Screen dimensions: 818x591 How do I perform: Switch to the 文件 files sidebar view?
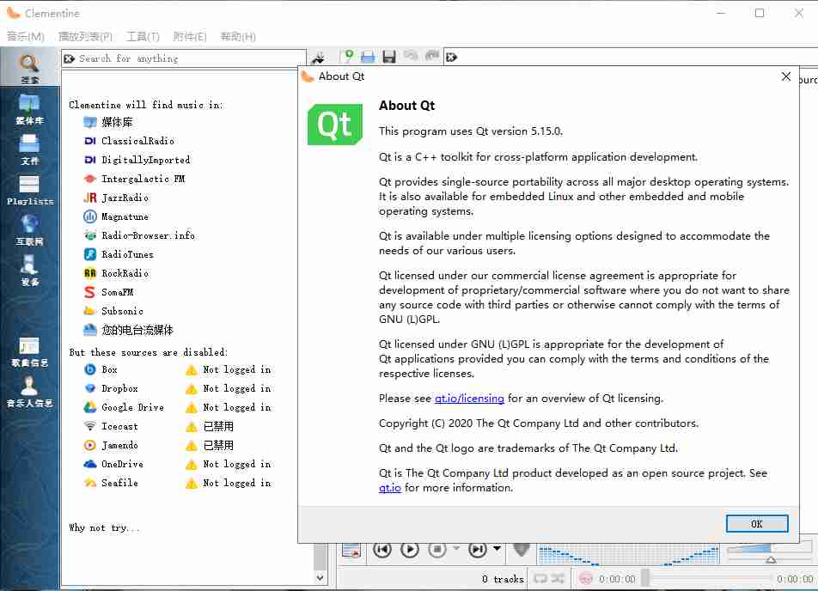pyautogui.click(x=29, y=149)
